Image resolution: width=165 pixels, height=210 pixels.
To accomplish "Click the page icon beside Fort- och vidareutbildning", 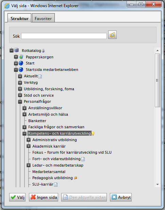I will click(x=83, y=159).
